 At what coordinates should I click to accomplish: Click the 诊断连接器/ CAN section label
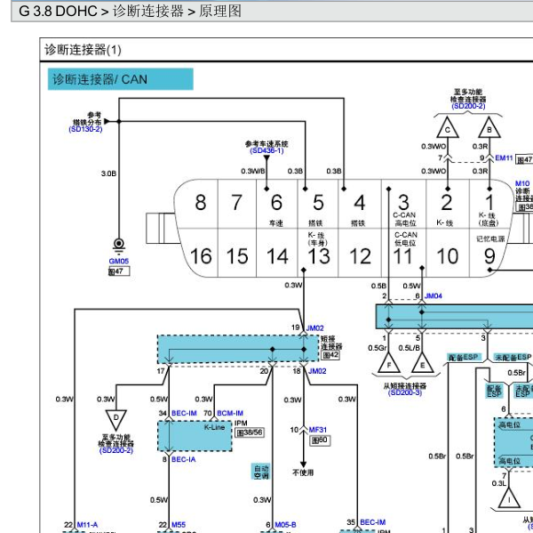pos(120,79)
